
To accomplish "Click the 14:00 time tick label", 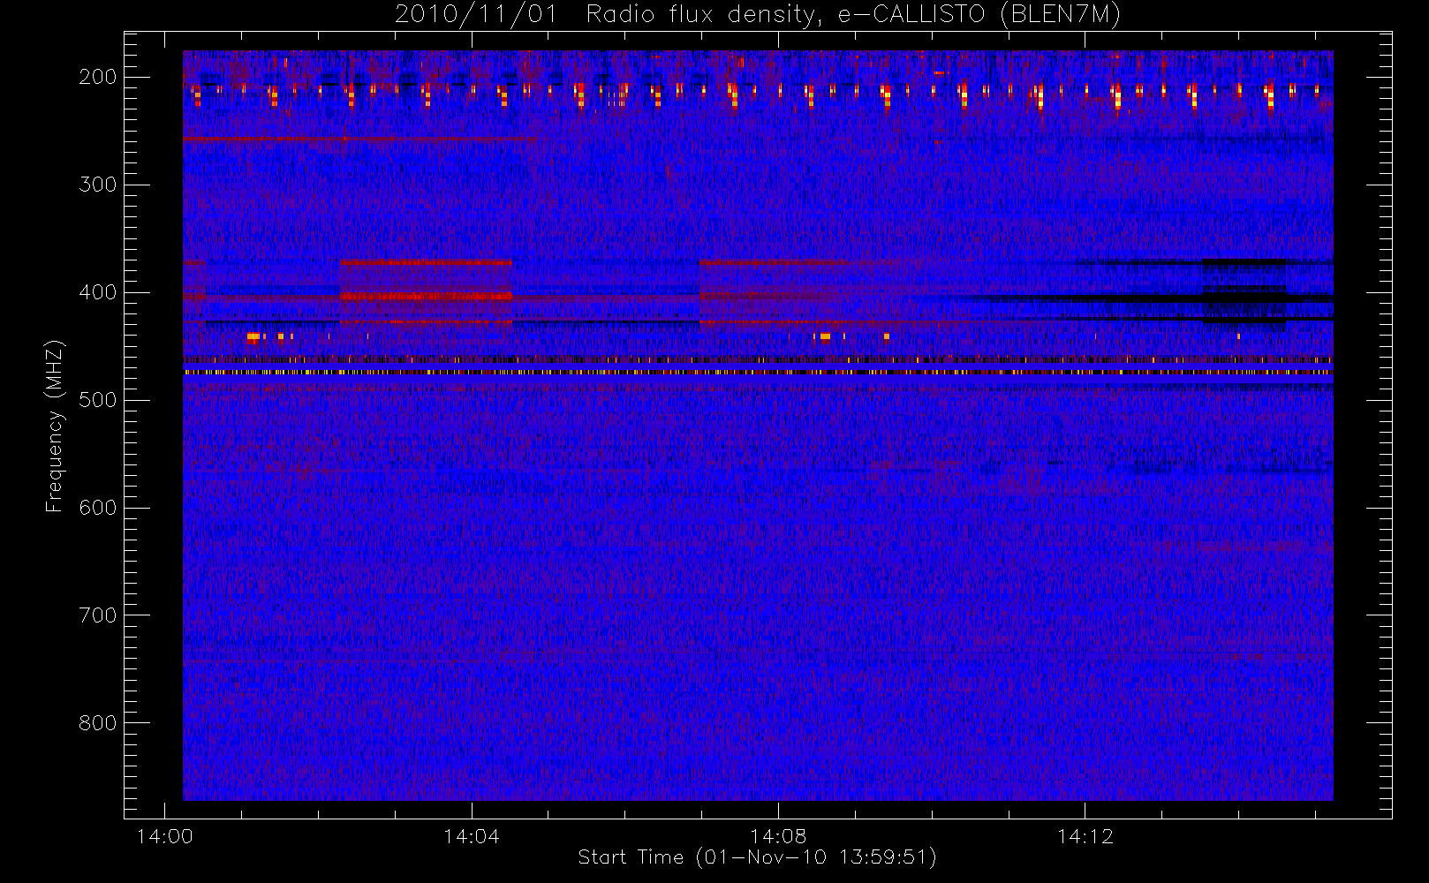I will pyautogui.click(x=164, y=836).
